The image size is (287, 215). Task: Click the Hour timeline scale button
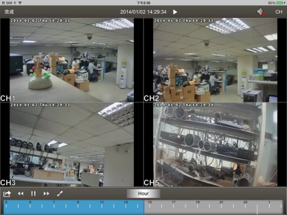click(x=143, y=193)
